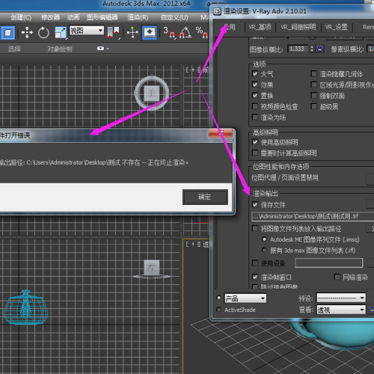Select the Scale tool
Screen dimensions: 374x374
tap(61, 33)
